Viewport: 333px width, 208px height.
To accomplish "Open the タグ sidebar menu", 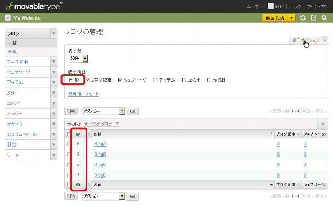I will click(x=28, y=93).
